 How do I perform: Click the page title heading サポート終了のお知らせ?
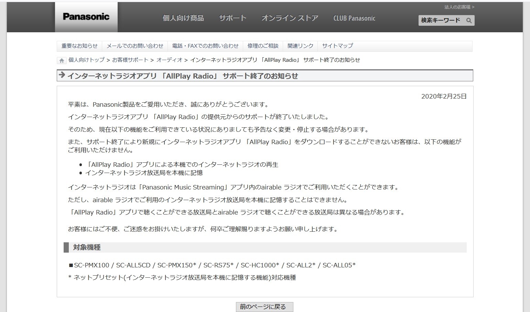(265, 76)
